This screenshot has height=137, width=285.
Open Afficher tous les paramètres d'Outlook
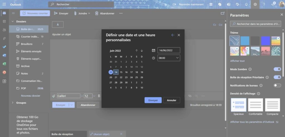coord(254,122)
